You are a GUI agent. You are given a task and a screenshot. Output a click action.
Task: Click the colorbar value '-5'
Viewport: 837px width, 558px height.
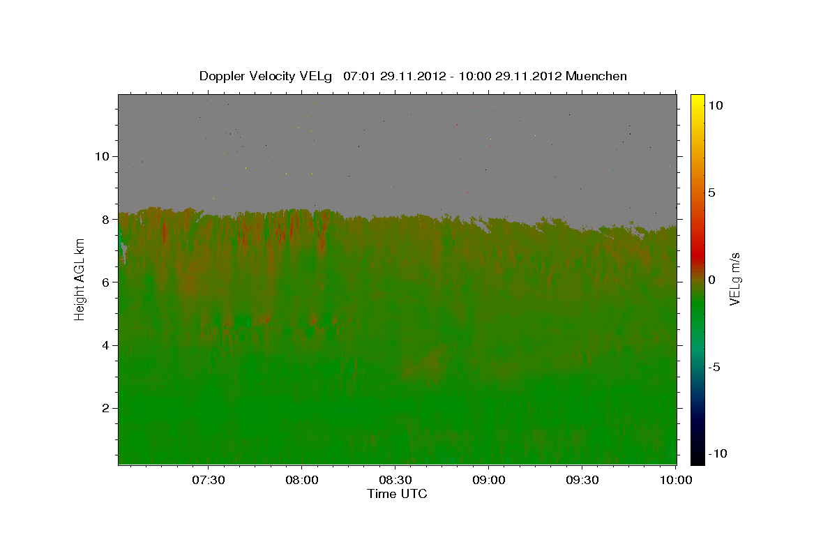(x=716, y=367)
